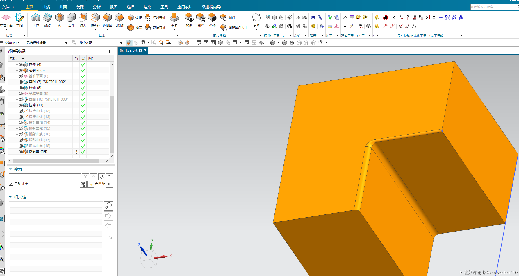Show the hidden 桥接曲线 (12)
519x276 pixels.
click(21, 111)
